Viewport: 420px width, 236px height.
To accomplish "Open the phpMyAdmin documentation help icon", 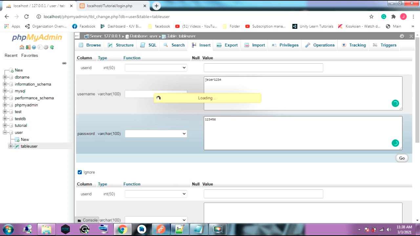I will pyautogui.click(x=34, y=47).
